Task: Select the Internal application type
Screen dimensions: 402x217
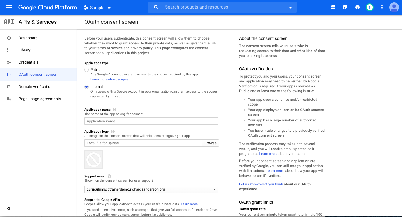Action: coord(86,86)
